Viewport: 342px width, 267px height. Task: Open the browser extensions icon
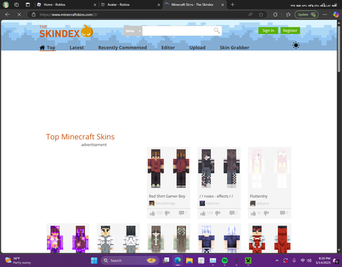click(x=276, y=14)
